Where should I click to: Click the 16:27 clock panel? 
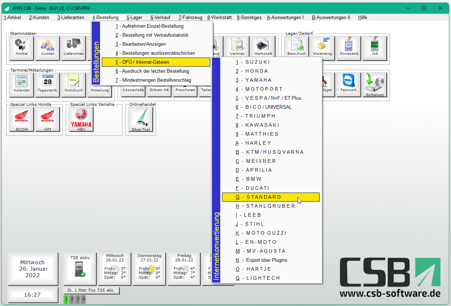pos(32,294)
